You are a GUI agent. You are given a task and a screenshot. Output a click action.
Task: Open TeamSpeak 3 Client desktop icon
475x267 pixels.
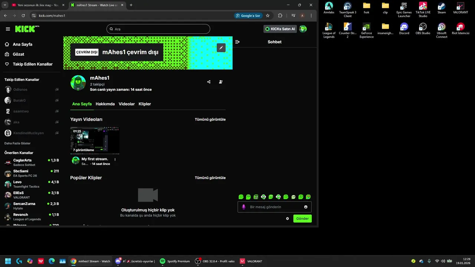click(x=348, y=10)
